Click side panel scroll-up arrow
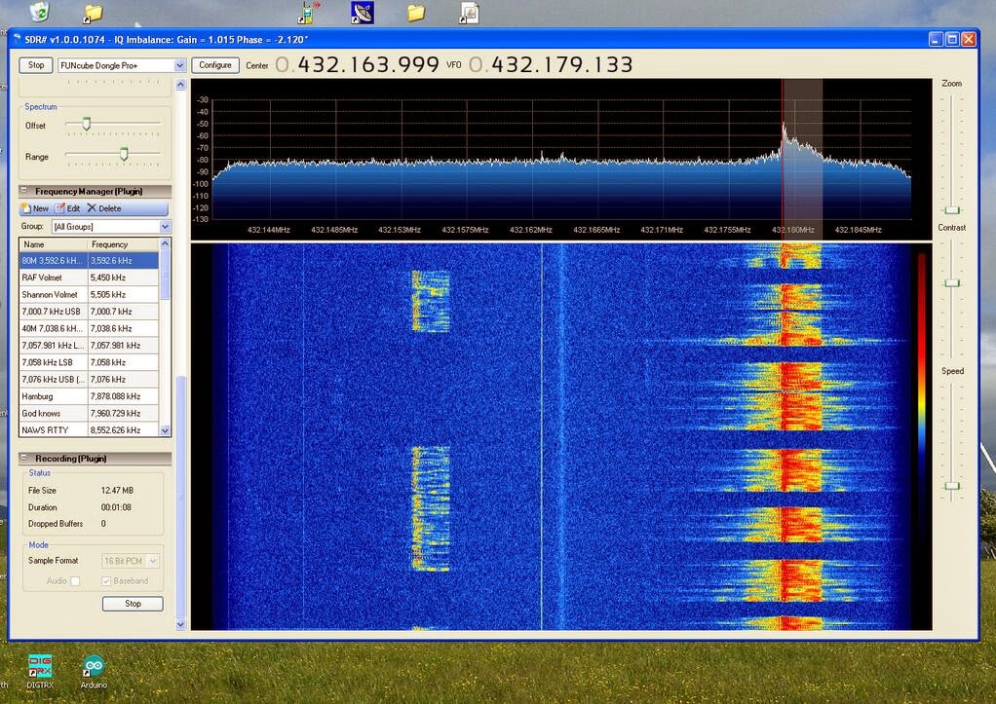Image resolution: width=996 pixels, height=704 pixels. [180, 85]
